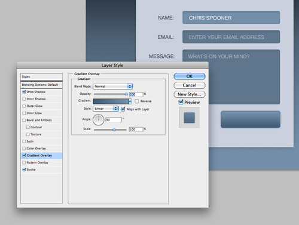Click the Opacity slider track
The height and width of the screenshot is (225, 299).
pos(110,94)
